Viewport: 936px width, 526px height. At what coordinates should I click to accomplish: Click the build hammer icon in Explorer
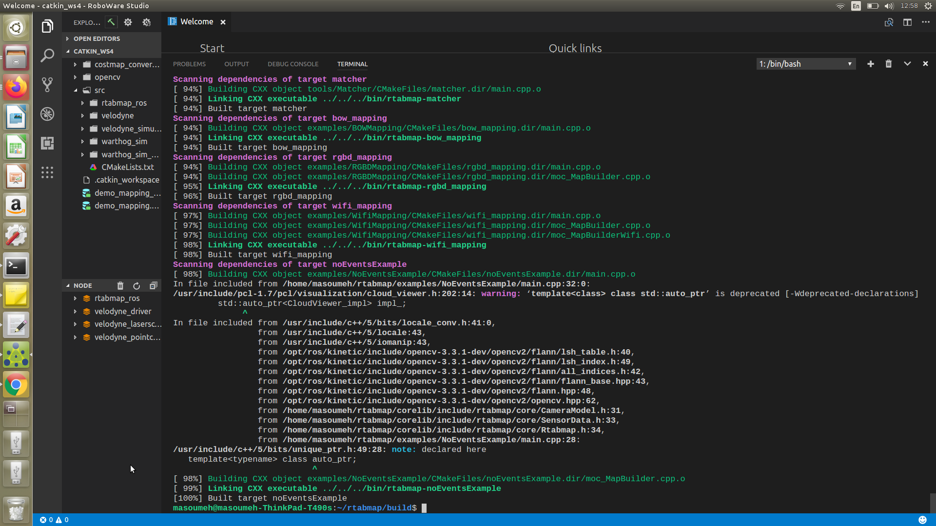(x=111, y=22)
